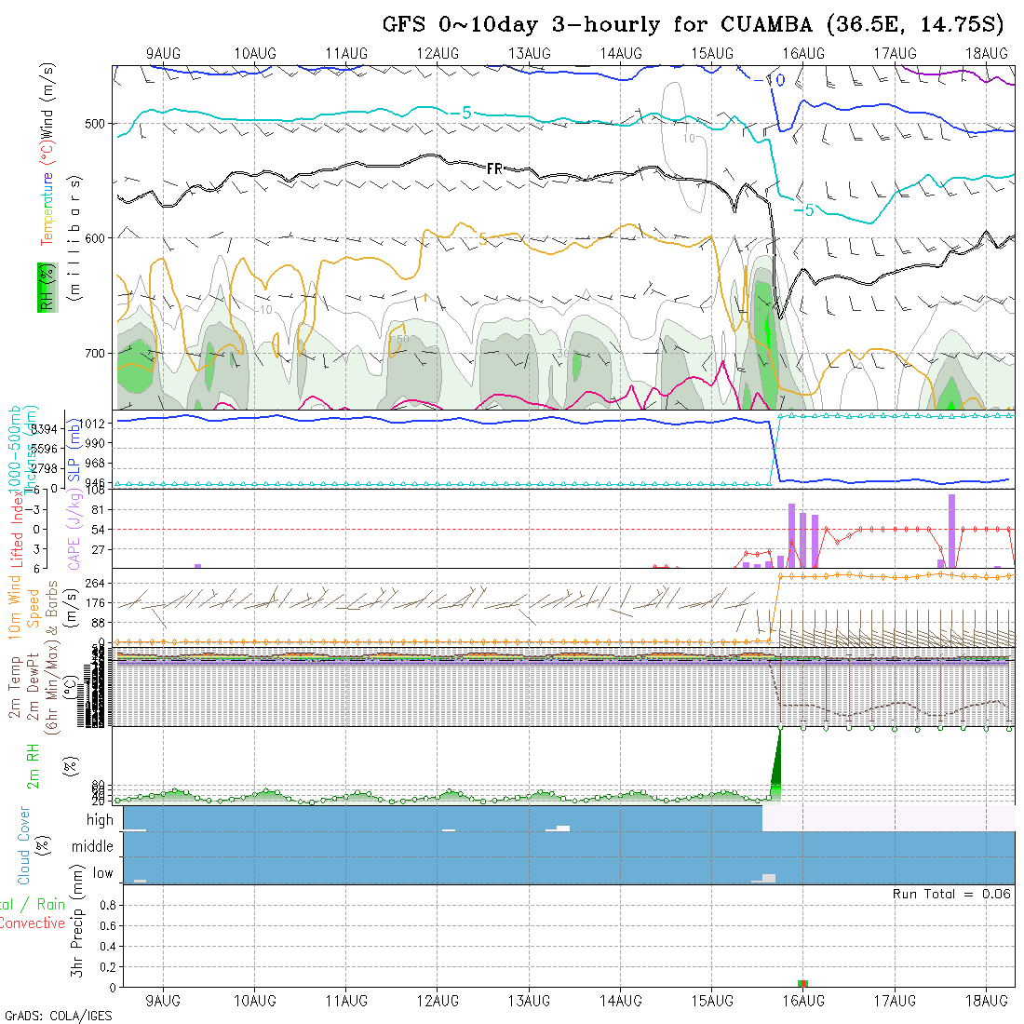Click the 176 wind speed axis value
Screen dimensions: 1024x1024
(95, 603)
